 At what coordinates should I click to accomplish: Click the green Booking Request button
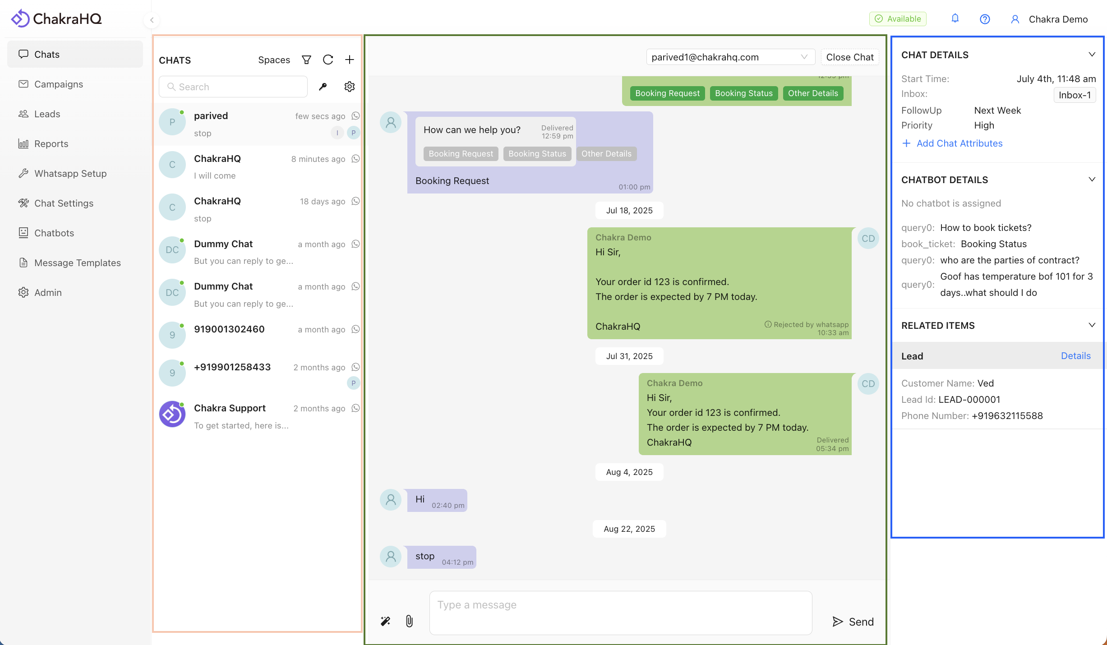coord(667,93)
